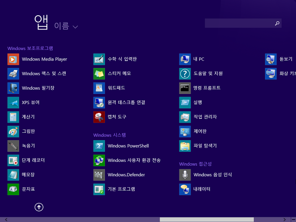The image size is (296, 222).
Task: Launch the Windows 음성 인식 microphone icon
Action: 185,175
